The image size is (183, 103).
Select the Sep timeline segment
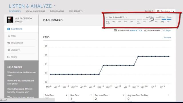point(115,19)
